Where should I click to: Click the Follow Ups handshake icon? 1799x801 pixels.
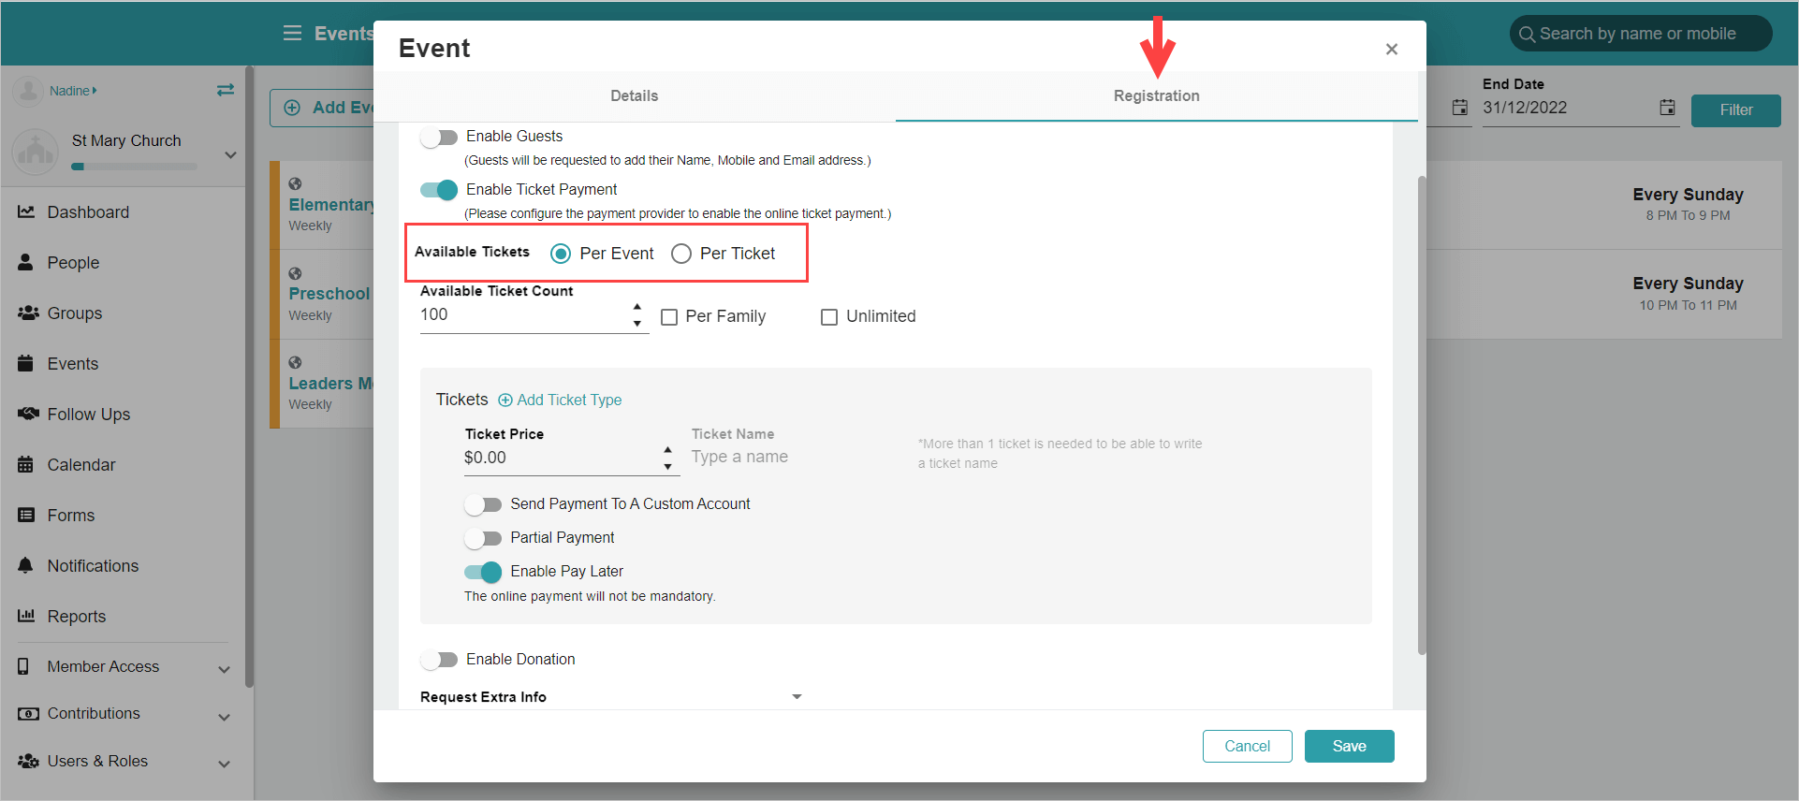(28, 414)
